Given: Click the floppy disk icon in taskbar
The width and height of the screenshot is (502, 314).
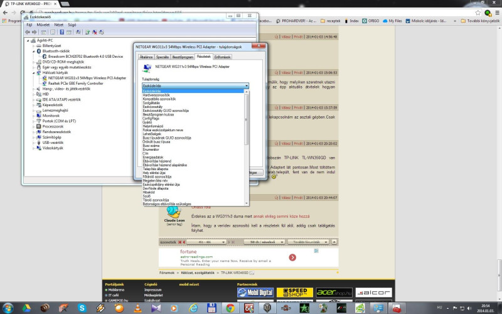Looking at the screenshot, I should click(211, 308).
